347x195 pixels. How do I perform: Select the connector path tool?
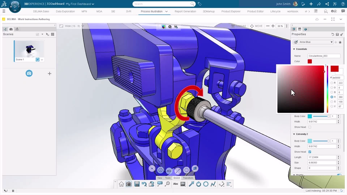pos(222,184)
